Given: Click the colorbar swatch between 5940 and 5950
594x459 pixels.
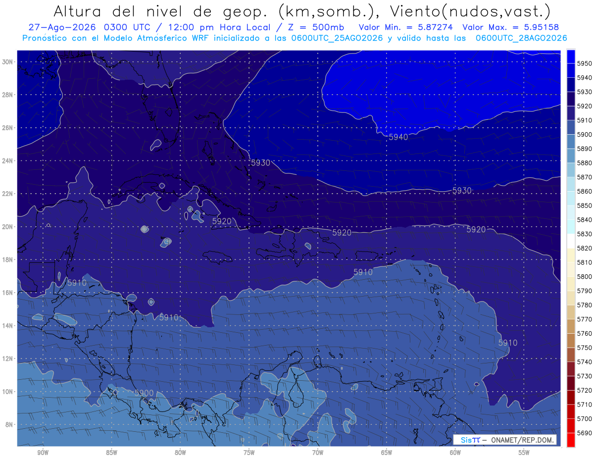Looking at the screenshot, I should [571, 70].
